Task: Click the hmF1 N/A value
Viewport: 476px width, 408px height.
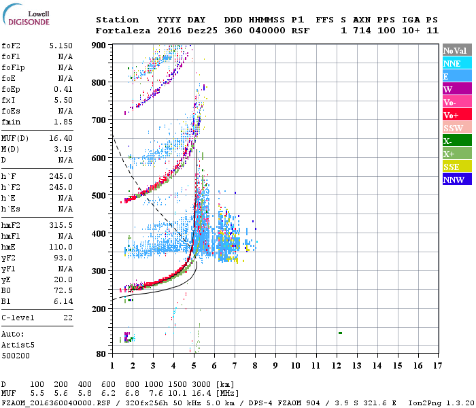Action: tap(65, 236)
